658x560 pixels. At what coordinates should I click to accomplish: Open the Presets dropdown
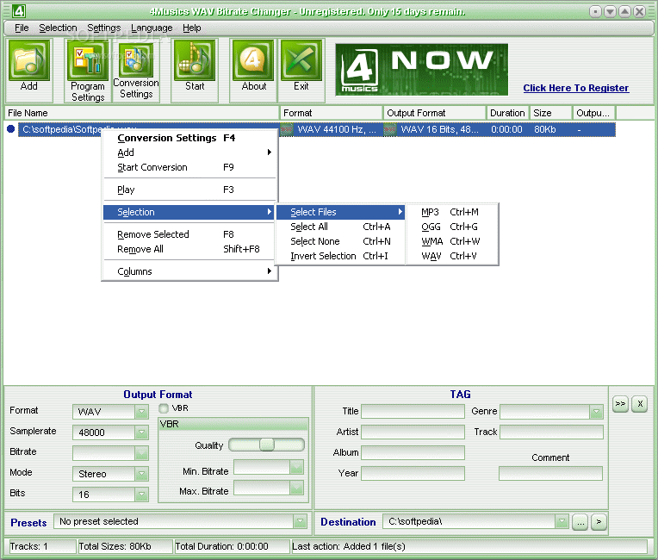300,521
